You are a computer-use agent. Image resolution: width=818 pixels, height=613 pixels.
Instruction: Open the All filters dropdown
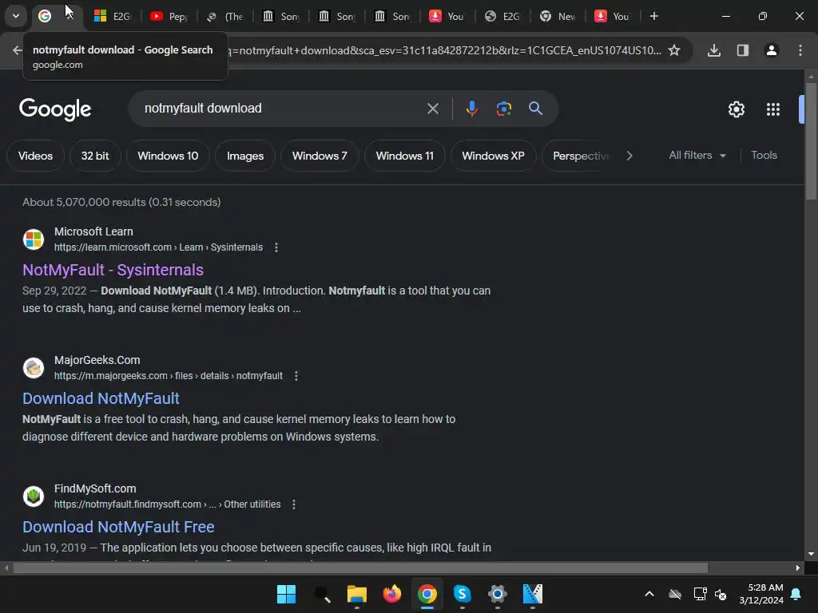(697, 156)
